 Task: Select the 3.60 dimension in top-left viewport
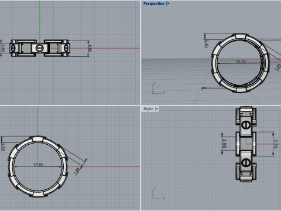pos(3,48)
